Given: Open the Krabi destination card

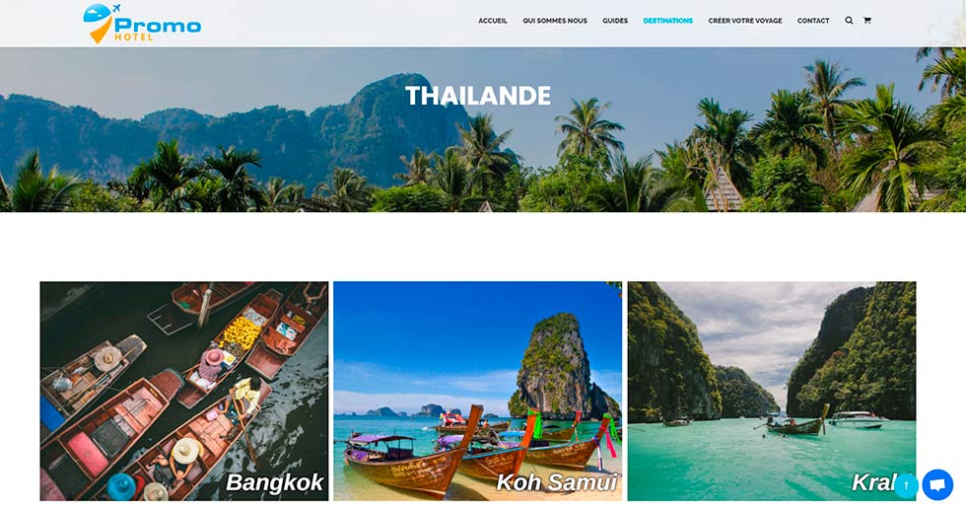Looking at the screenshot, I should click(x=772, y=391).
